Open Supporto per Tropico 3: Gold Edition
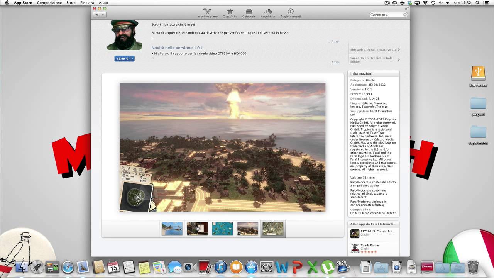 (375, 59)
